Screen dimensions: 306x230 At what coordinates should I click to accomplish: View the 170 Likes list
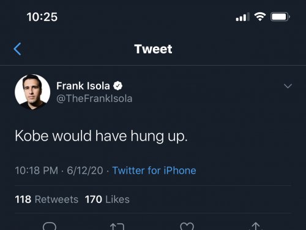tap(107, 199)
